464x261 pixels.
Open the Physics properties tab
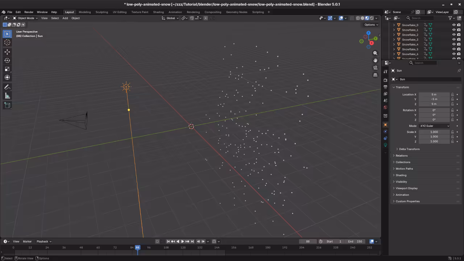tap(385, 131)
